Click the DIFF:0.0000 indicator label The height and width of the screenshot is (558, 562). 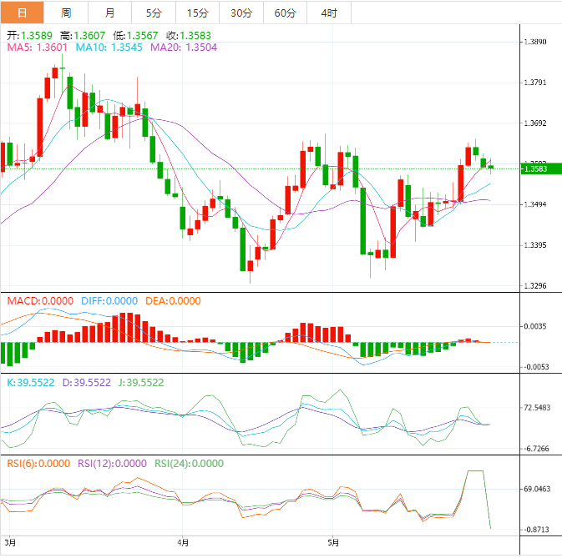point(109,300)
